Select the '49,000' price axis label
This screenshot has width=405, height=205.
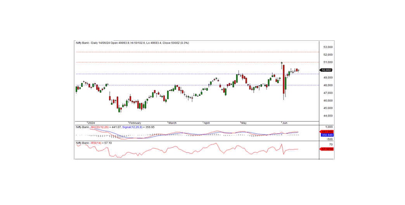[x=328, y=78]
